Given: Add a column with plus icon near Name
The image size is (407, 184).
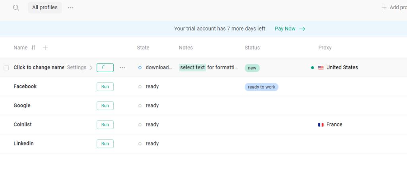Looking at the screenshot, I should tap(45, 48).
